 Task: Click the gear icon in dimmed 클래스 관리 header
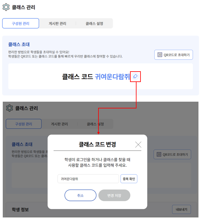(10, 108)
